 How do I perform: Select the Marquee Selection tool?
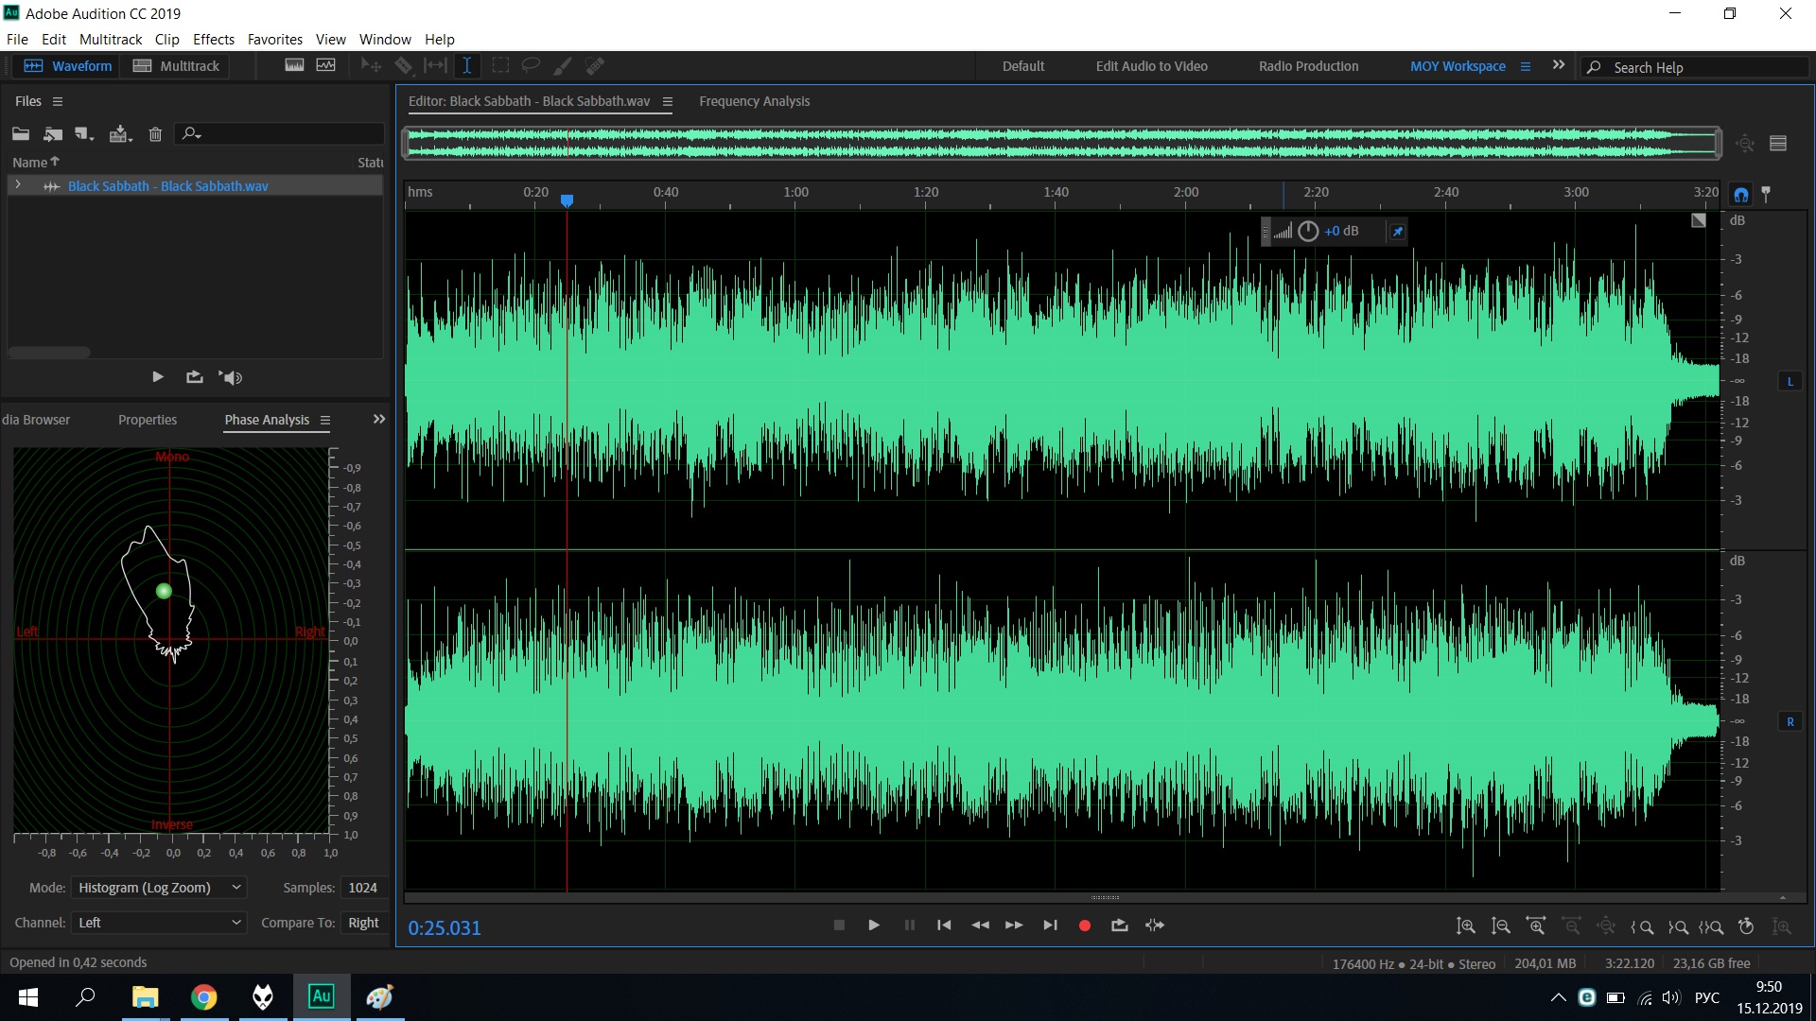pyautogui.click(x=500, y=65)
